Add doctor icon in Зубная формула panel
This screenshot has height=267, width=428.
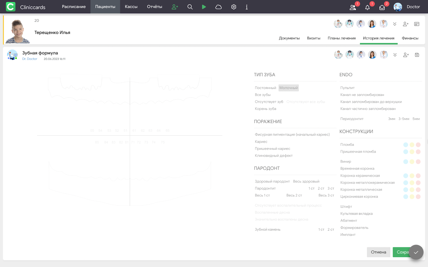[406, 55]
